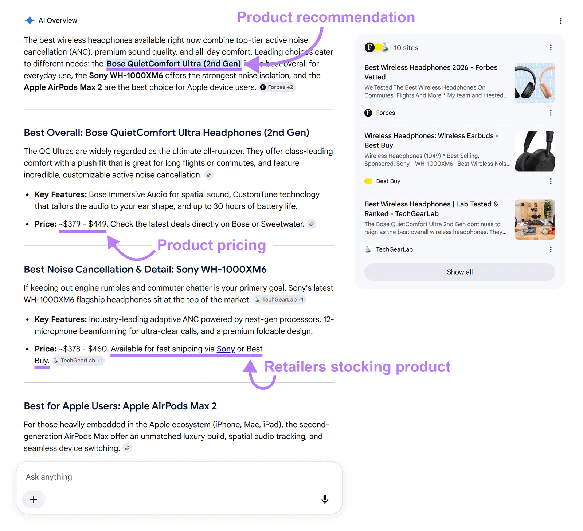The image size is (583, 531).
Task: Open TechGearLab +1 chip after top of the market
Action: tap(279, 300)
